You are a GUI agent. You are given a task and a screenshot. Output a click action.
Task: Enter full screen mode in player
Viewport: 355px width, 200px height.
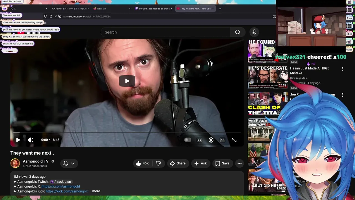click(234, 140)
